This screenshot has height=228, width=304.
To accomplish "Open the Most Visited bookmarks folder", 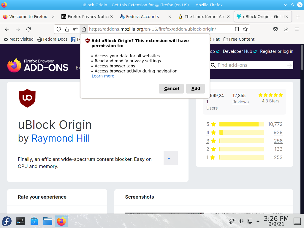I will 19,39.
